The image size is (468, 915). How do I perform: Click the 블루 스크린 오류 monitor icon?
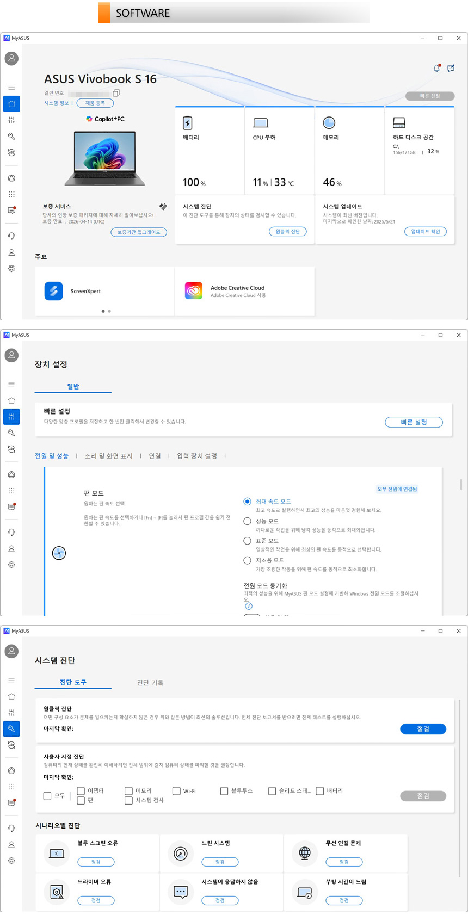(x=57, y=853)
